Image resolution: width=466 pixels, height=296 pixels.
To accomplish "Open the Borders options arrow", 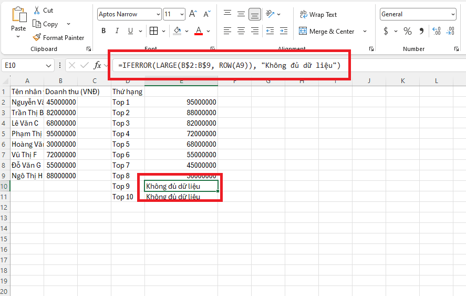I will (163, 31).
